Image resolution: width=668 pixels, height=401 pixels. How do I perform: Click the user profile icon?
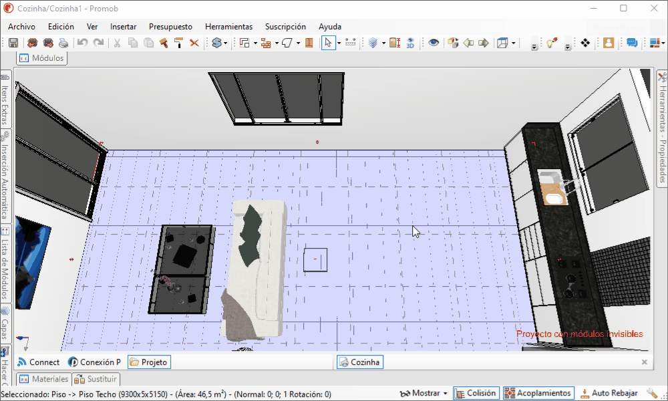point(609,43)
